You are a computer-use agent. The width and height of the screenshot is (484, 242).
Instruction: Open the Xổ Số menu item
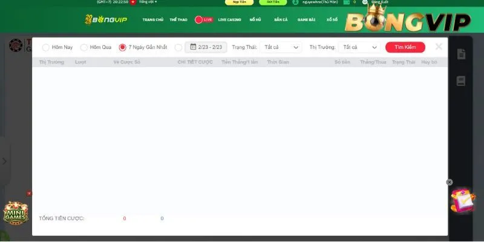[332, 20]
